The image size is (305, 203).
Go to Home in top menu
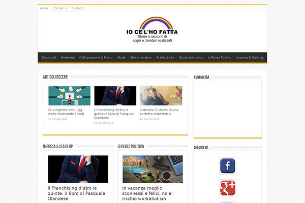coord(44,8)
